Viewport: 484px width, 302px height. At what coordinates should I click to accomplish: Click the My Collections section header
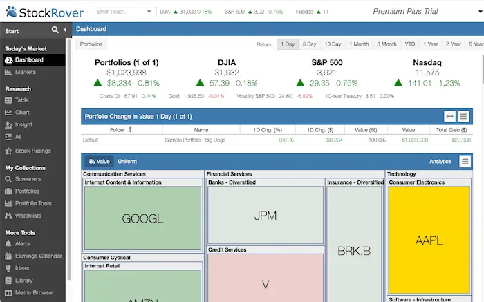point(26,168)
